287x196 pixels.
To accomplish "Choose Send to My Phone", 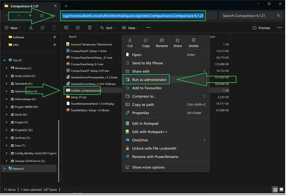I will [x=166, y=63].
